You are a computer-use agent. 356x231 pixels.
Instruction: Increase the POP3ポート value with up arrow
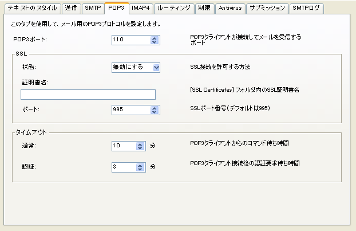[x=154, y=38]
